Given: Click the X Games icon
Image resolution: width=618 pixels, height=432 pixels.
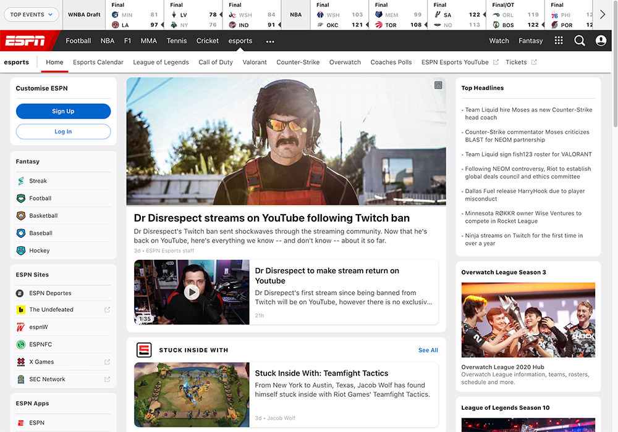Looking at the screenshot, I should pyautogui.click(x=20, y=362).
